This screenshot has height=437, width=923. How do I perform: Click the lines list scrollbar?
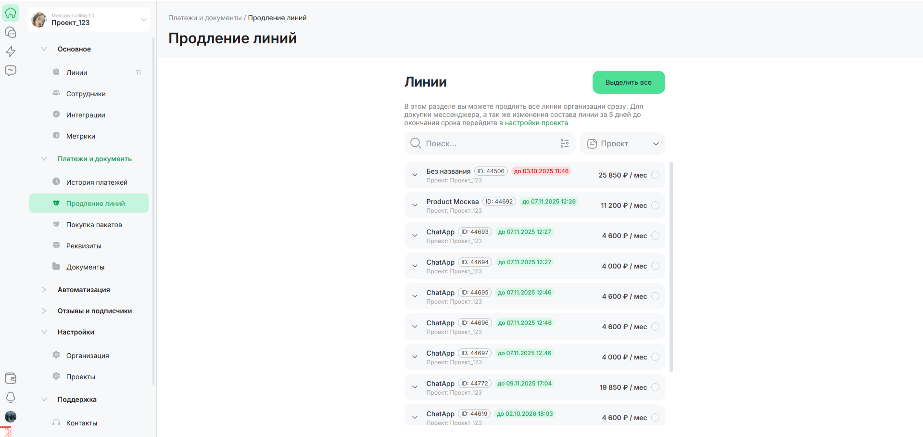click(671, 267)
